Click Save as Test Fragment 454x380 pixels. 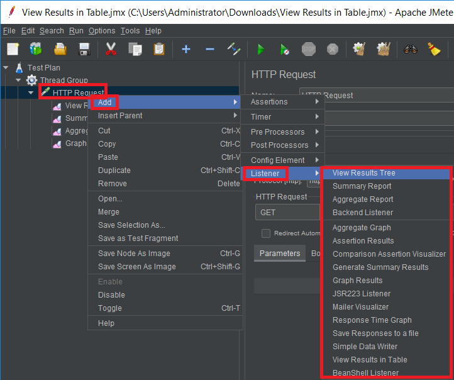[165, 238]
